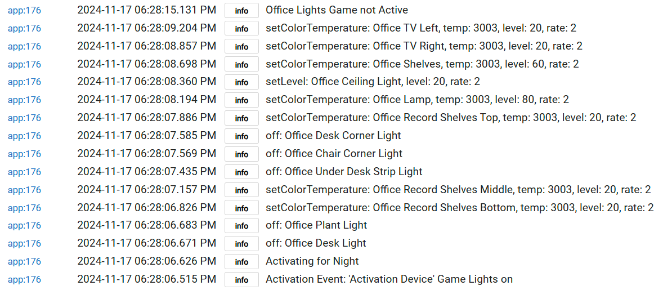Click info badge for Activation Event entry
Viewport: 663px width, 290px height.
pyautogui.click(x=241, y=280)
